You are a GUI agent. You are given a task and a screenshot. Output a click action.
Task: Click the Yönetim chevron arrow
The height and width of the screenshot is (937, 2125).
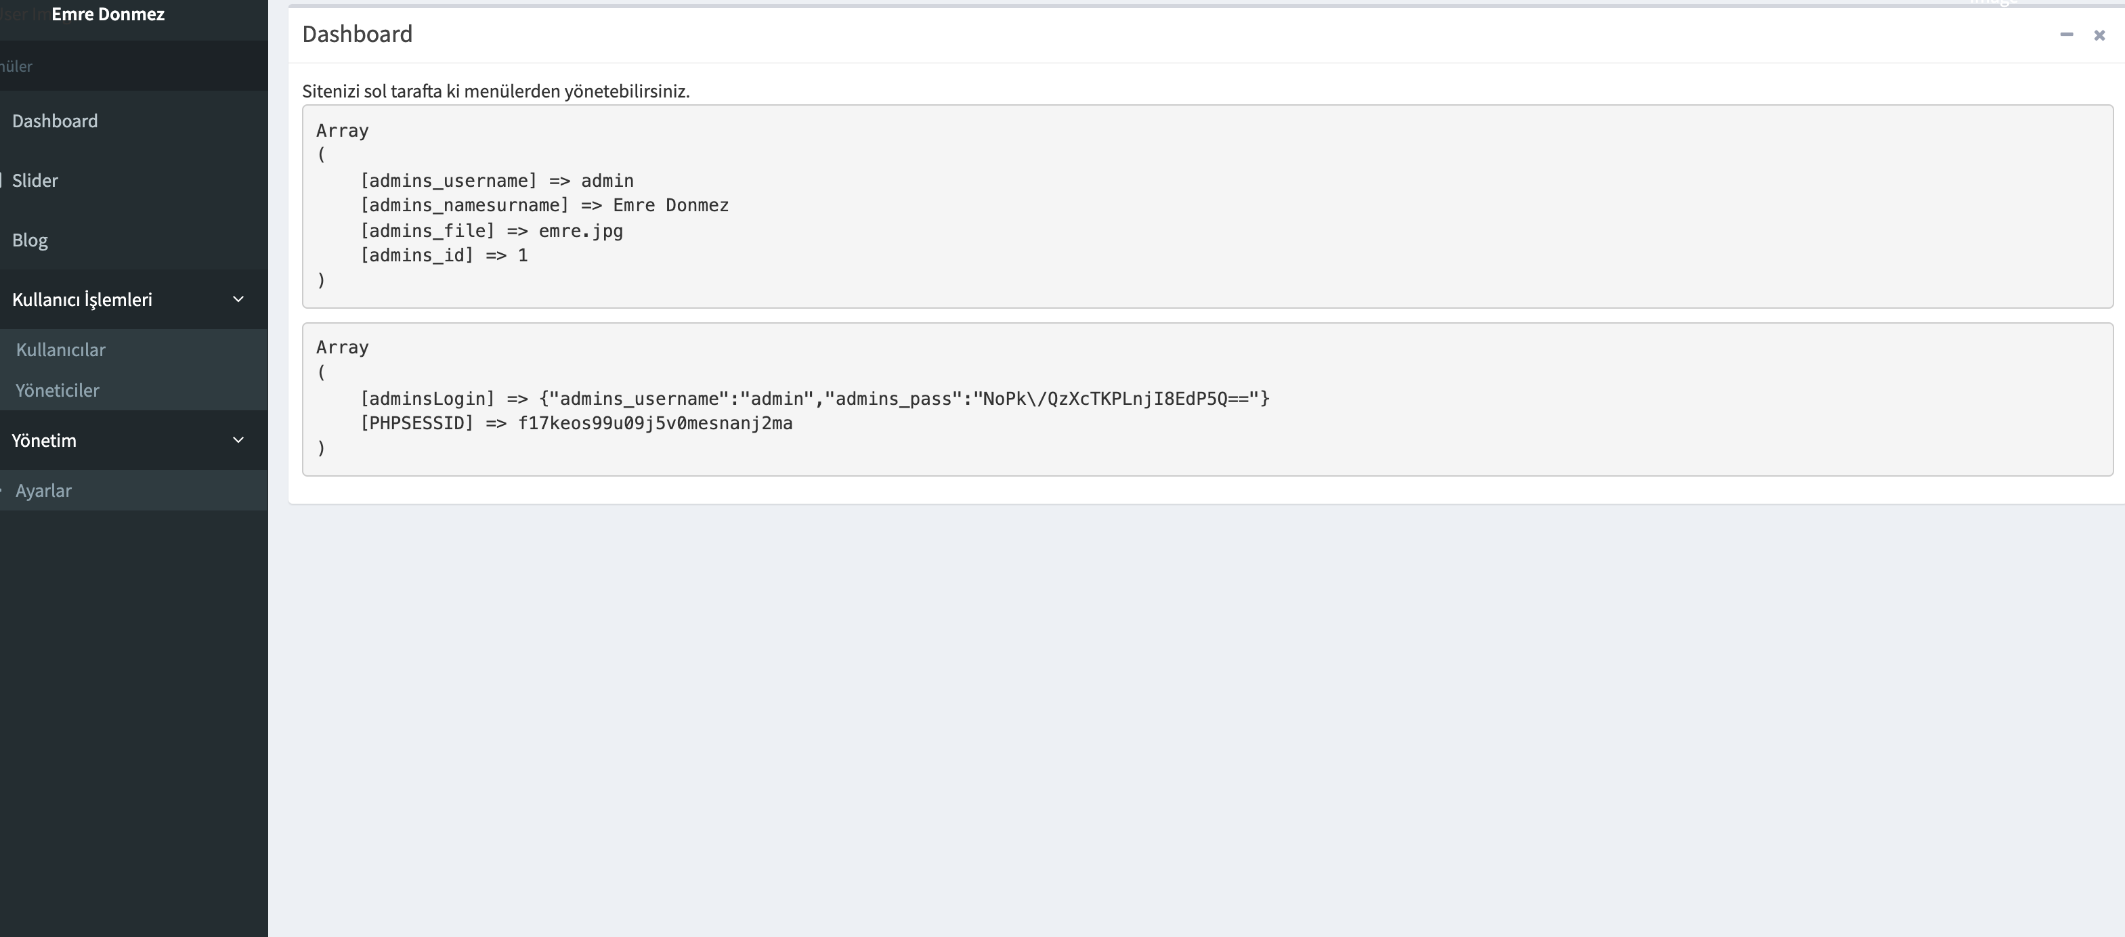pos(238,439)
